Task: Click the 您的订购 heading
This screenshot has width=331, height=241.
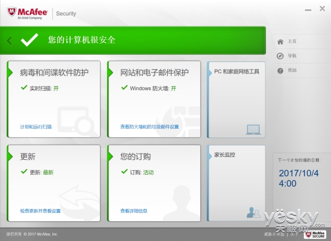Action: coord(136,156)
